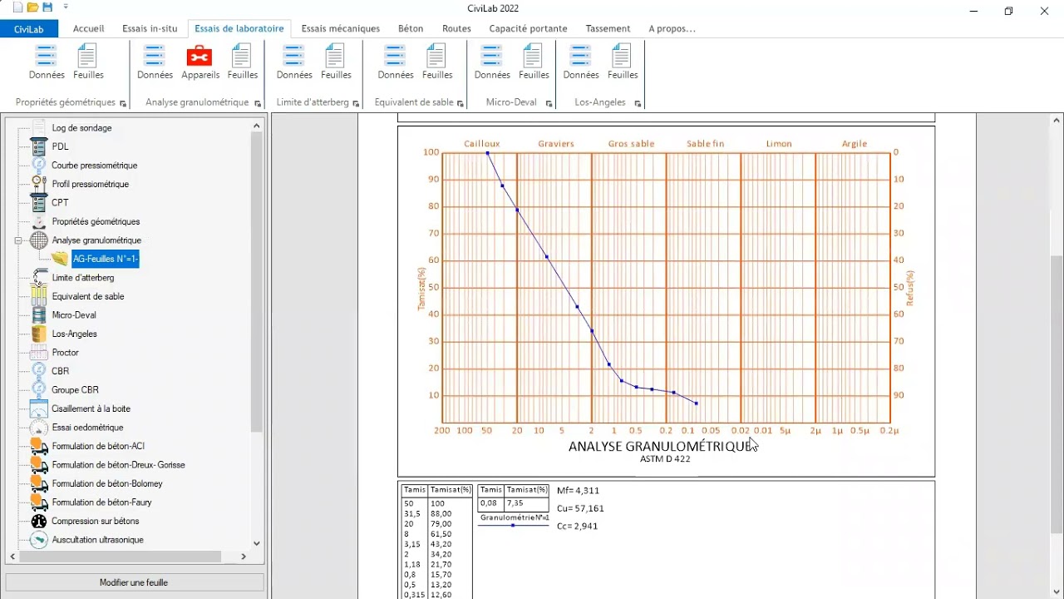Select Los-Angeles tree item
Image resolution: width=1064 pixels, height=599 pixels.
pyautogui.click(x=74, y=334)
